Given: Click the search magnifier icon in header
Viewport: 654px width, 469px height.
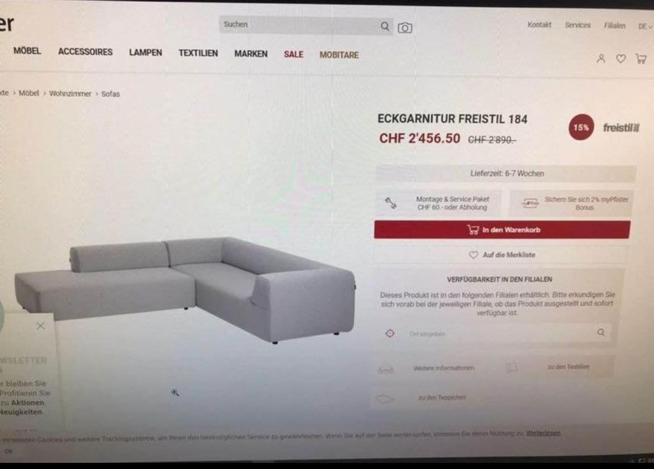Looking at the screenshot, I should click(x=385, y=27).
